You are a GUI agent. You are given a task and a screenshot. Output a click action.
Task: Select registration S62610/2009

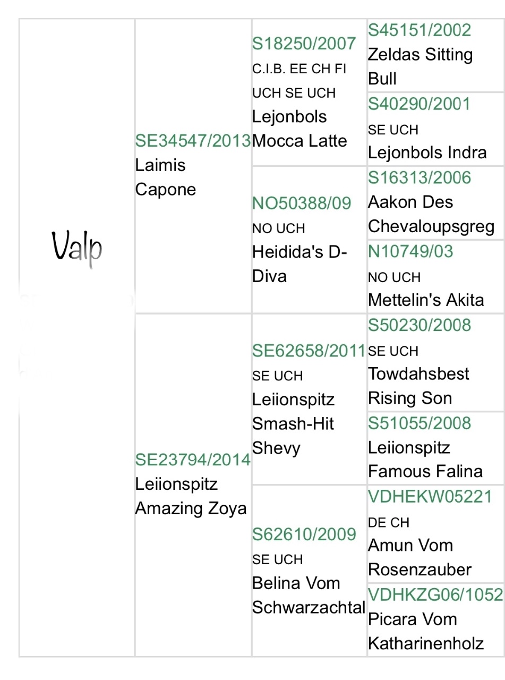click(x=304, y=534)
